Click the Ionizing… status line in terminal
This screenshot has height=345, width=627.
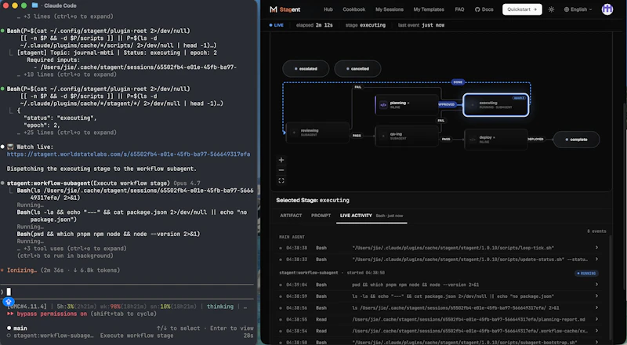pyautogui.click(x=22, y=271)
